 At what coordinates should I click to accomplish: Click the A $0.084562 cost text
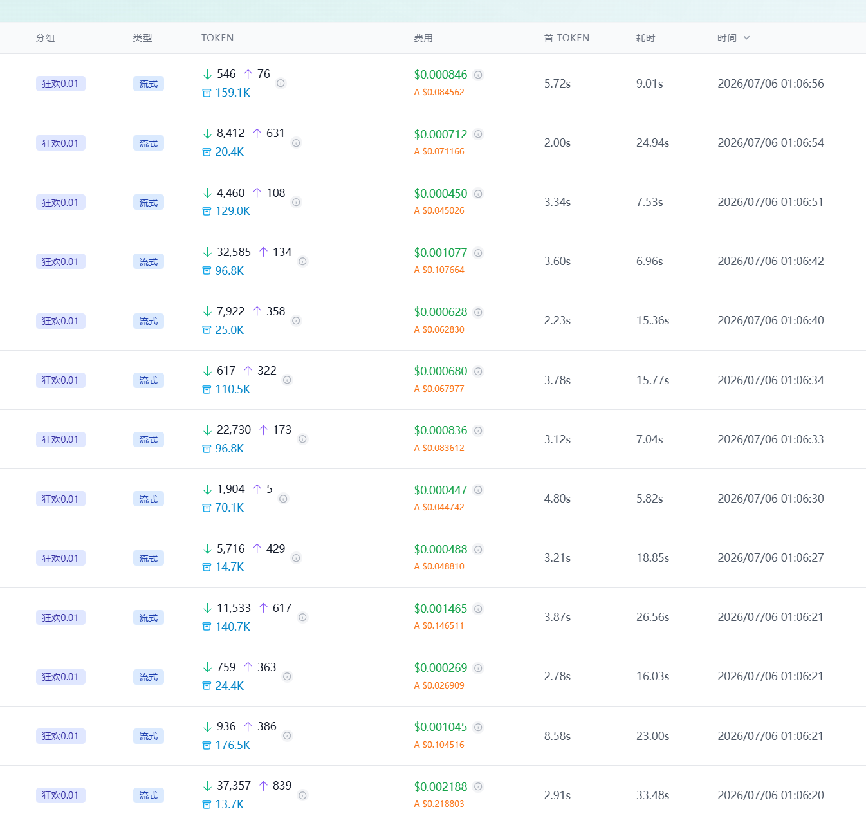point(439,92)
